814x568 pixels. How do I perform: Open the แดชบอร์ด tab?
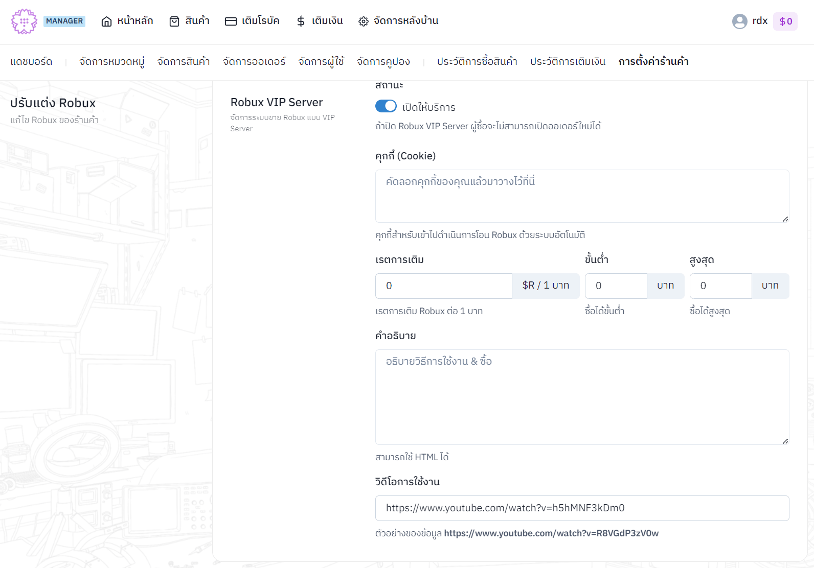(x=31, y=62)
